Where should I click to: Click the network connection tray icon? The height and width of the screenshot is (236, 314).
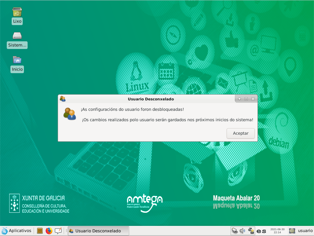251,231
